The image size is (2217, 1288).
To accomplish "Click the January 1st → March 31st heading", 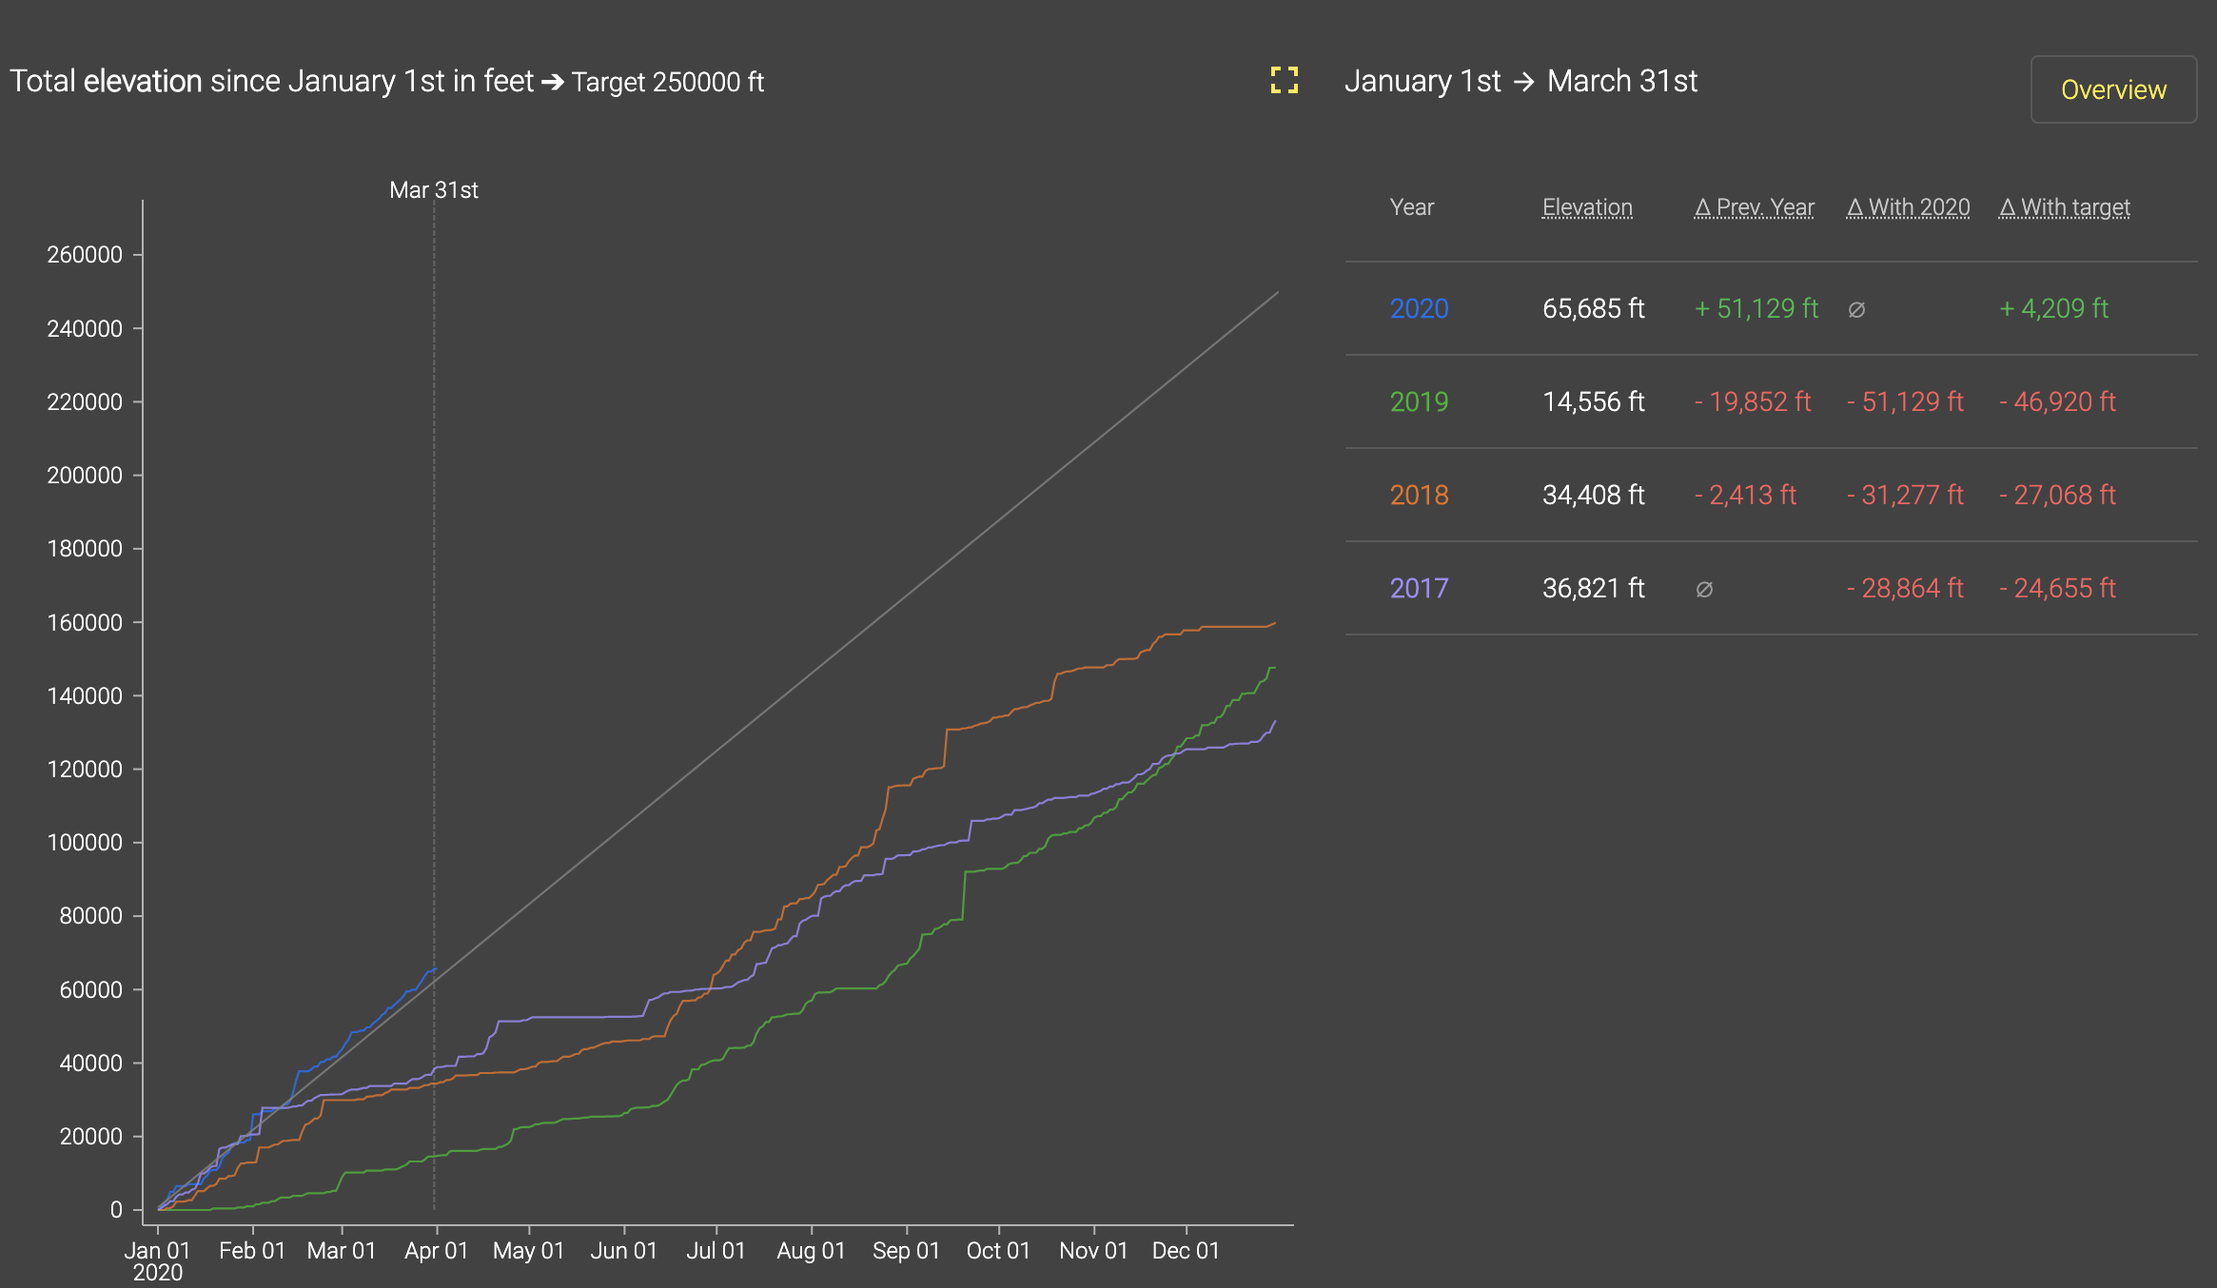I will tap(1521, 82).
